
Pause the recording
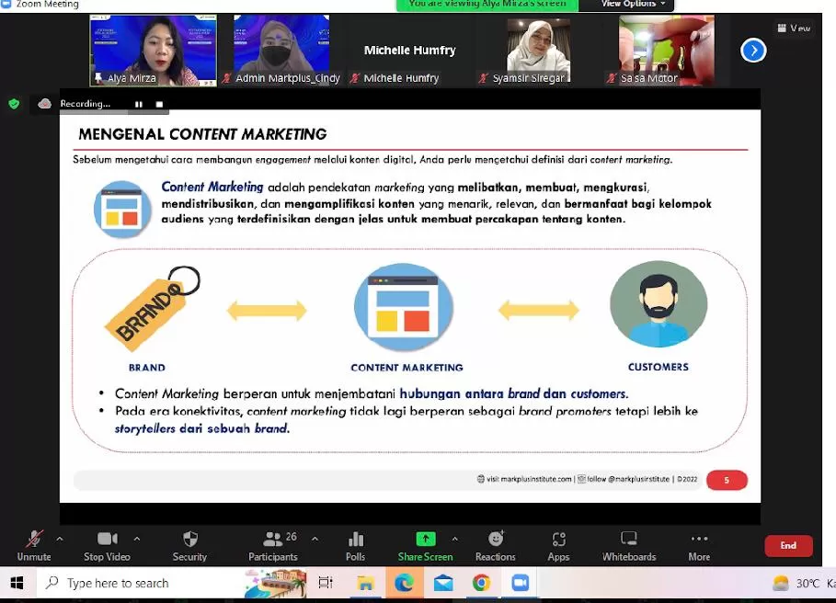point(139,105)
